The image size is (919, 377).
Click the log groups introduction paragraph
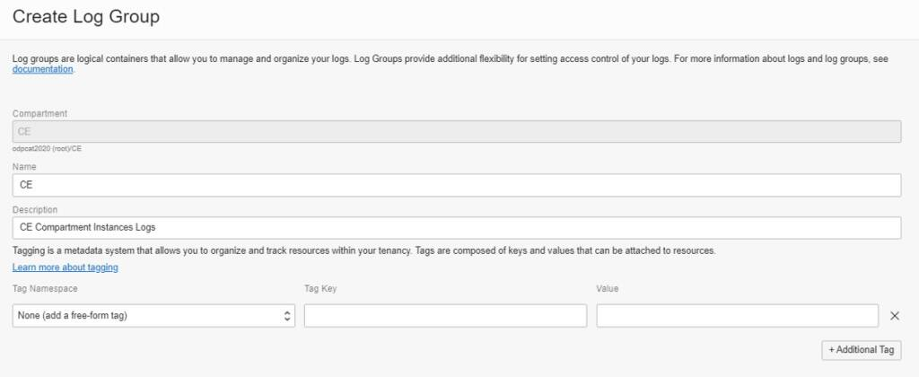point(449,58)
